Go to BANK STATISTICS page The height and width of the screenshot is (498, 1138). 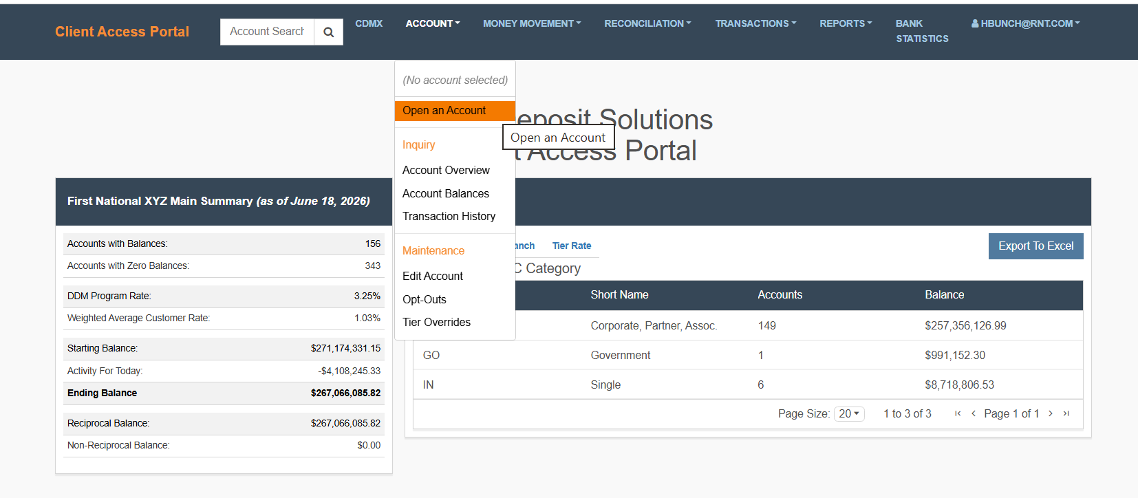(922, 31)
